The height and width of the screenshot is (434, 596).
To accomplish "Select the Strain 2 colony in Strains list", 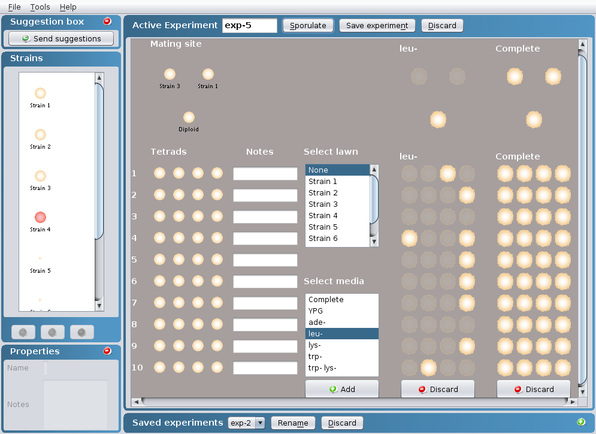I will [40, 135].
